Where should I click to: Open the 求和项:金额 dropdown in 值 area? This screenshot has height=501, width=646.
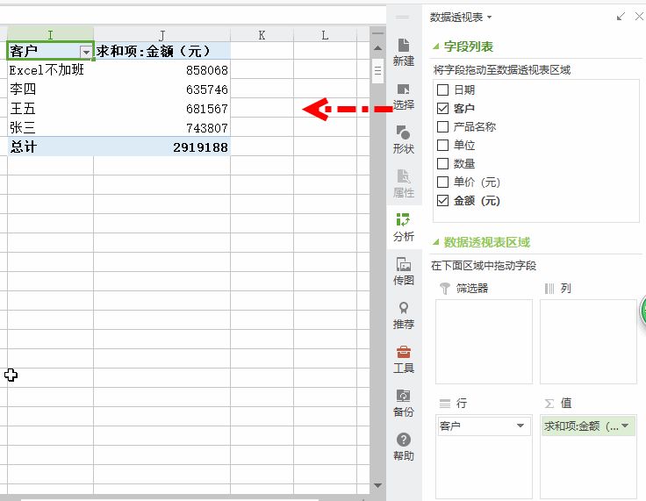point(625,426)
